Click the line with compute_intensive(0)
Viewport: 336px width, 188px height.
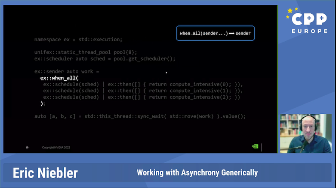(x=143, y=84)
